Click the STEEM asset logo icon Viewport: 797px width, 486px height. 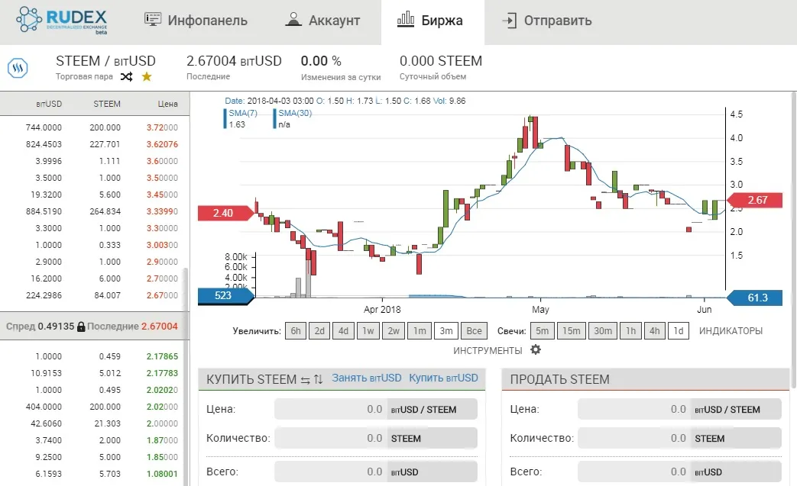(18, 68)
